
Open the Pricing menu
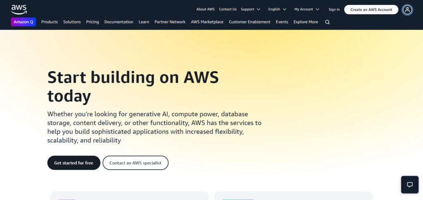point(93,22)
